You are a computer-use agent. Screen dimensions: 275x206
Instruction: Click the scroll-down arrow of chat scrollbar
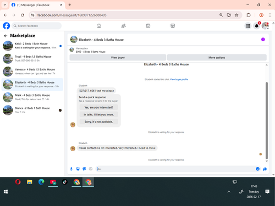[267, 161]
